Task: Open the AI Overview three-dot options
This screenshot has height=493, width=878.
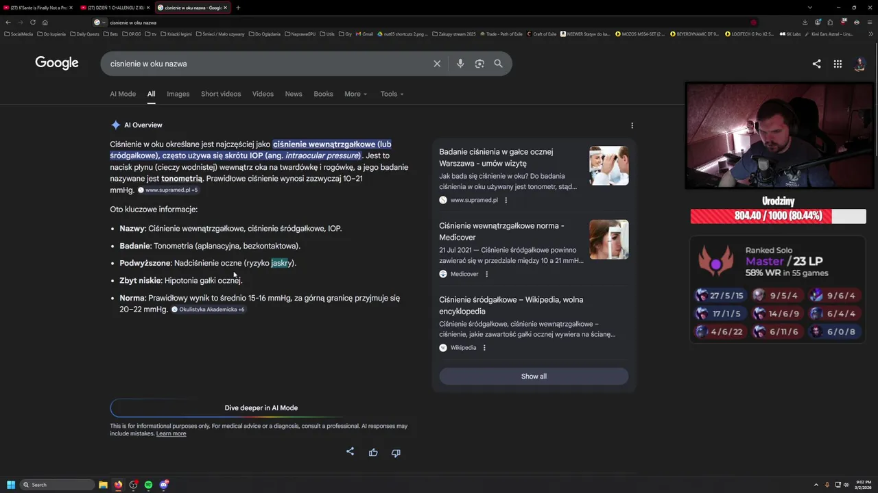Action: [632, 125]
